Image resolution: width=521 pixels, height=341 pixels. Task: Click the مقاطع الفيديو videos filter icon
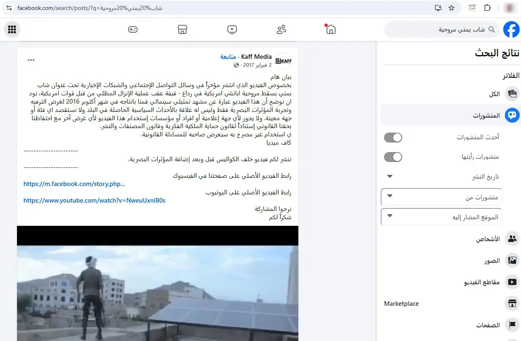point(512,282)
